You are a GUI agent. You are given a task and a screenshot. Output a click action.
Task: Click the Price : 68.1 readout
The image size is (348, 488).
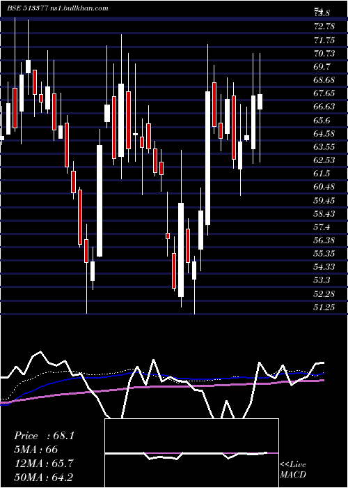[44, 436]
